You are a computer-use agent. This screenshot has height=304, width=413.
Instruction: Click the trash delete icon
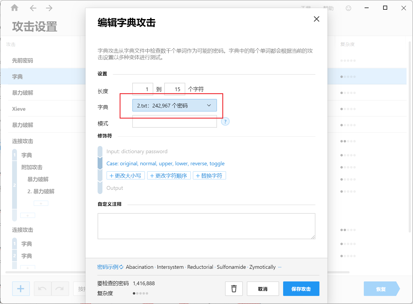click(234, 289)
